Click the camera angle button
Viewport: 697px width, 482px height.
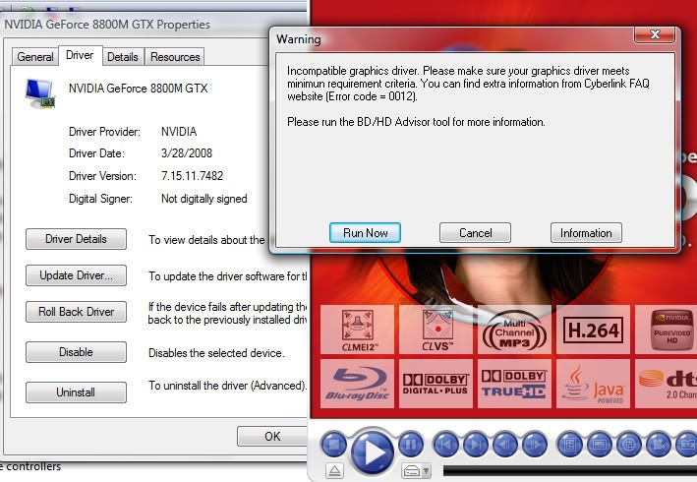[659, 445]
